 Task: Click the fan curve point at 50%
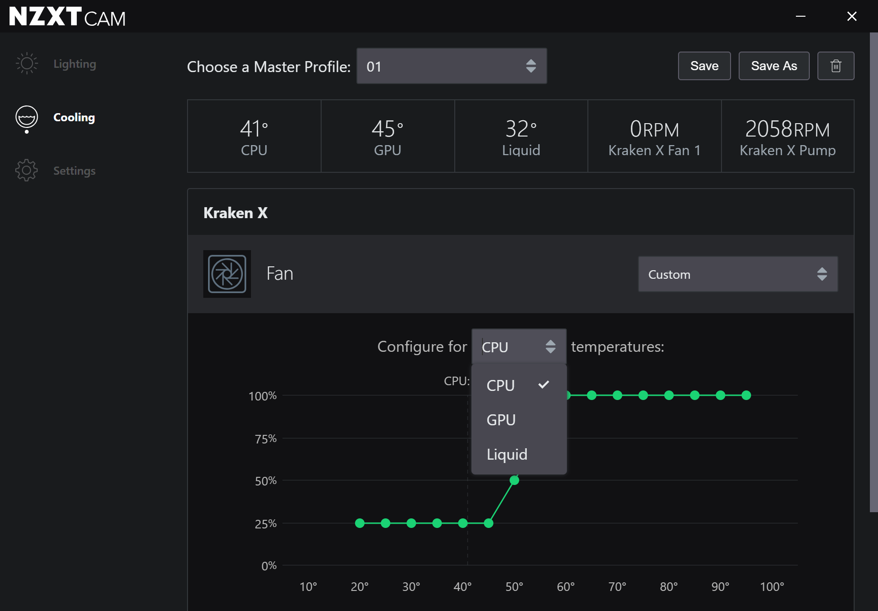[x=514, y=480]
